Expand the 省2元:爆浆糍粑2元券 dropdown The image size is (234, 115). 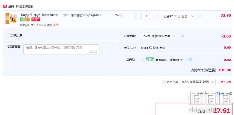coord(159,36)
